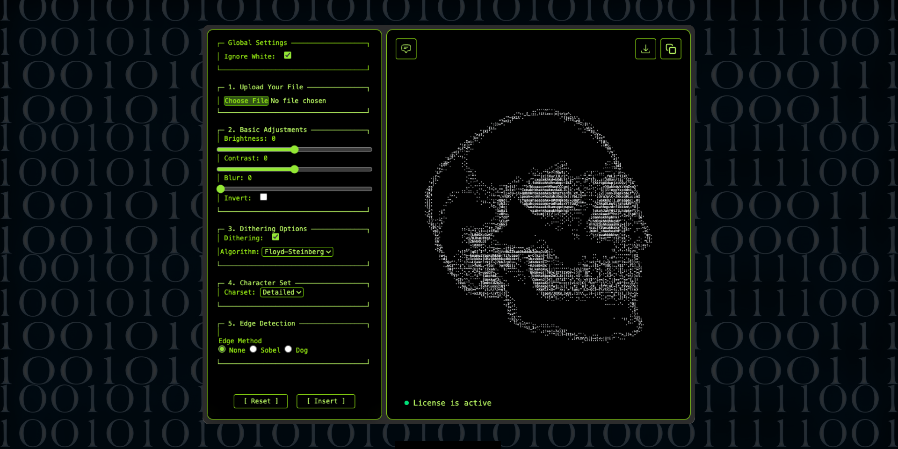Select the None edge method

tap(222, 349)
